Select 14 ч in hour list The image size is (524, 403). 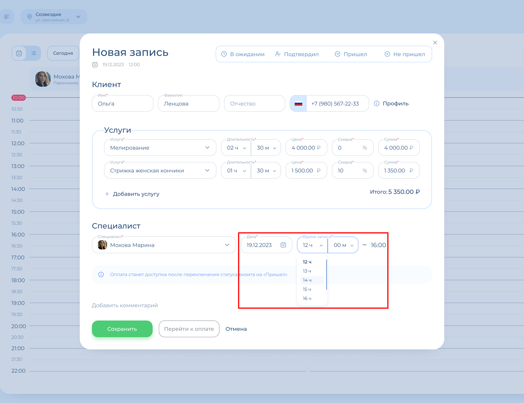coord(312,280)
